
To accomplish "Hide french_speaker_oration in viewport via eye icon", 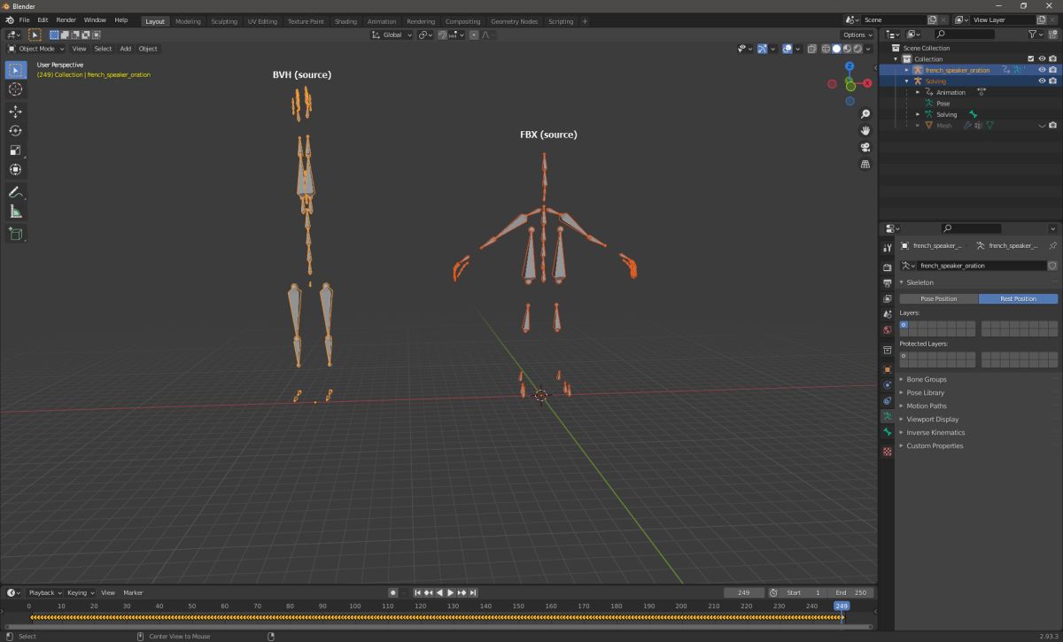I will [x=1042, y=70].
